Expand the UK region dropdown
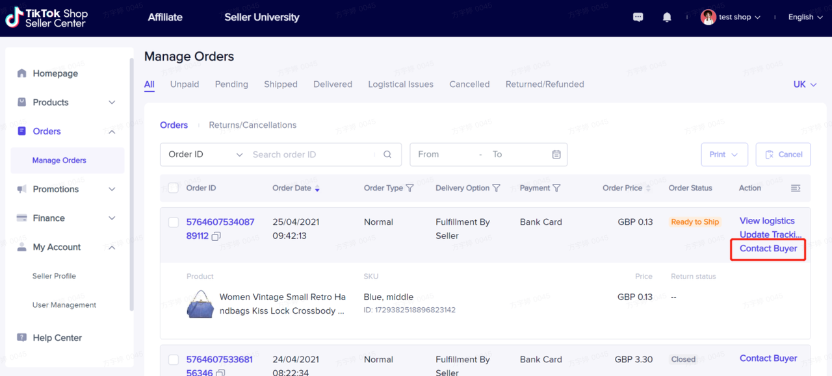The image size is (832, 376). pyautogui.click(x=805, y=84)
